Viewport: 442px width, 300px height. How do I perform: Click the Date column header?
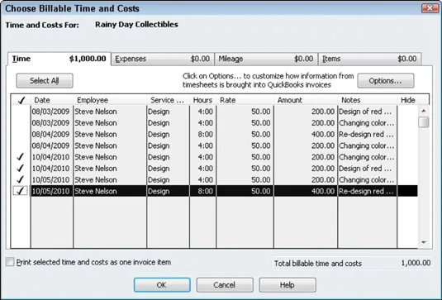(52, 100)
